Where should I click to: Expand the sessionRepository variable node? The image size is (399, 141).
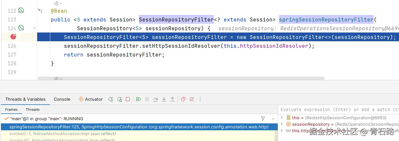tap(282, 124)
